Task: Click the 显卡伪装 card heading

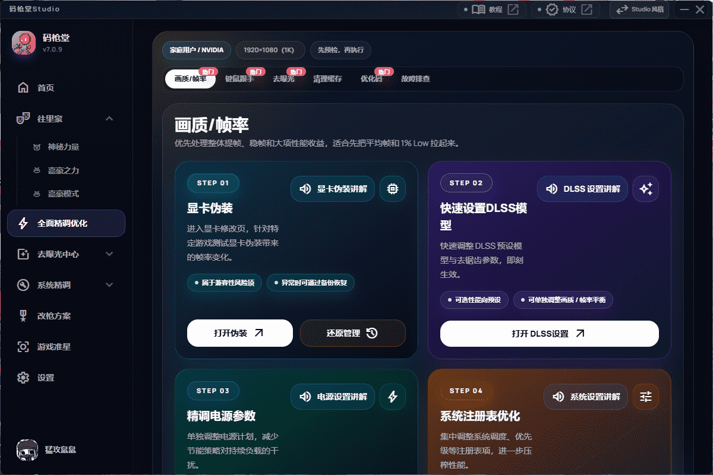Action: tap(210, 208)
